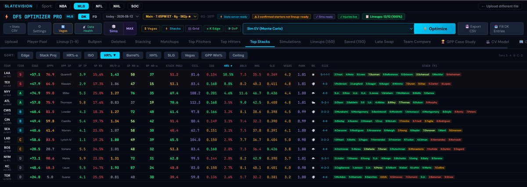Click the S tier badge in the LAA row

(20, 75)
